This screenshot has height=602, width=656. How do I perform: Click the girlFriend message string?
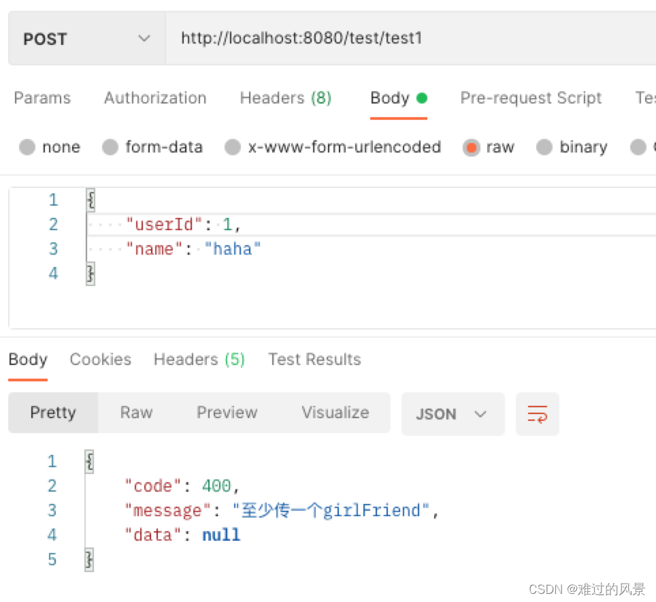pos(331,511)
